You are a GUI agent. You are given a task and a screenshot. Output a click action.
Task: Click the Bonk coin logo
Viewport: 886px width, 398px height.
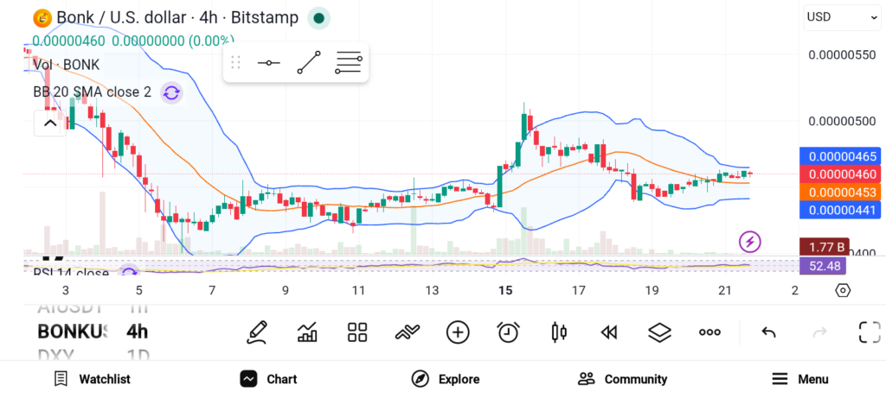tap(42, 18)
